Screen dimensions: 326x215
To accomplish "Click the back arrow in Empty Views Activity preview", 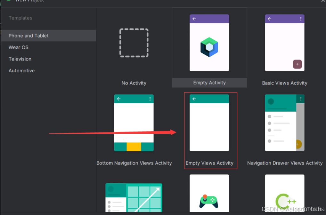I will [x=194, y=99].
